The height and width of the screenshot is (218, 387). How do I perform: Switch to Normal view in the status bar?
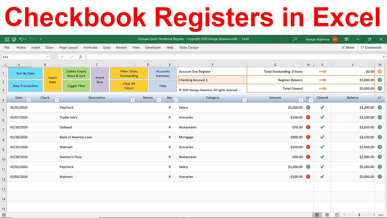point(317,215)
